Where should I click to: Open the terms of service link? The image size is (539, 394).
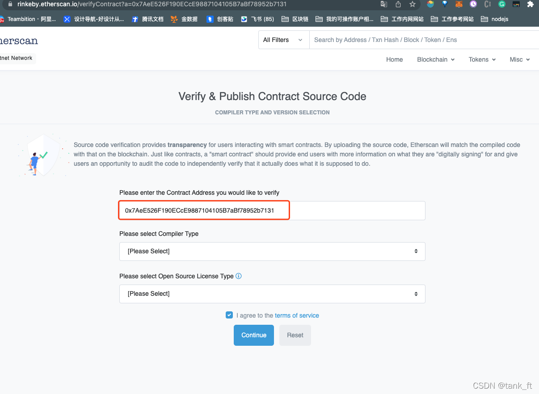[x=296, y=315]
